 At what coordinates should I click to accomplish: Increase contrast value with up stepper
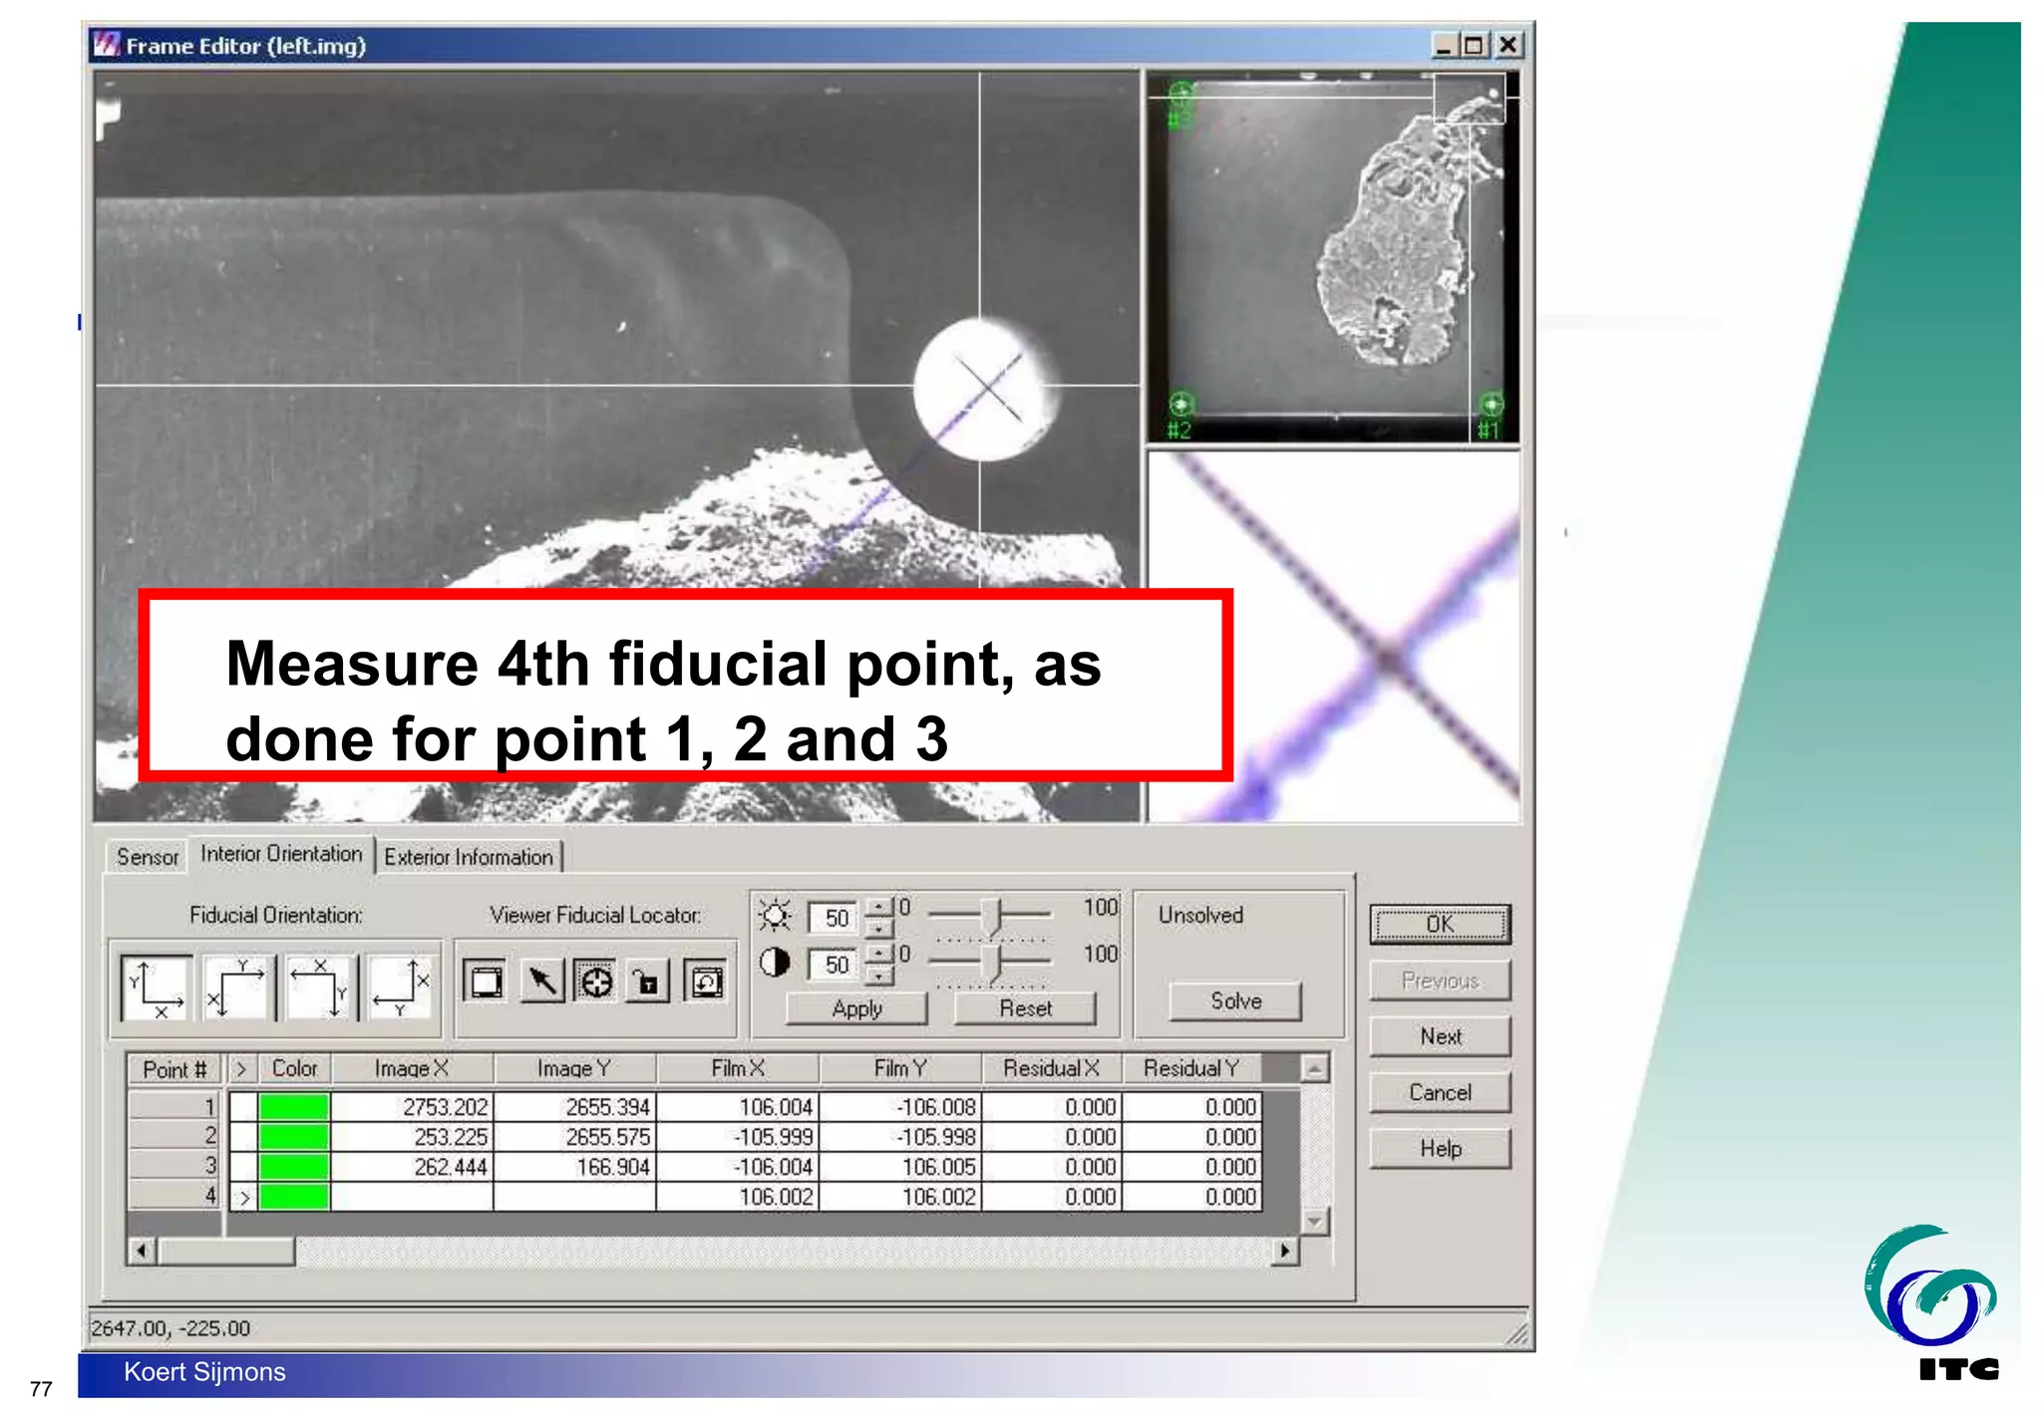click(x=878, y=953)
